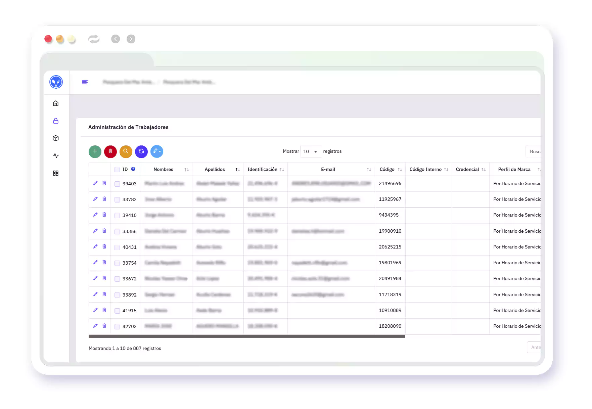Image resolution: width=592 pixels, height=409 pixels.
Task: Open the grid modules sidebar icon
Action: click(x=56, y=173)
